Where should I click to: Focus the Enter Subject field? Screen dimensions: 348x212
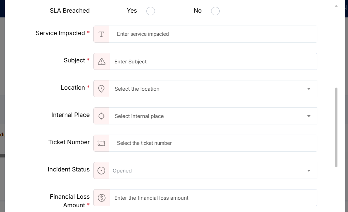click(x=213, y=62)
